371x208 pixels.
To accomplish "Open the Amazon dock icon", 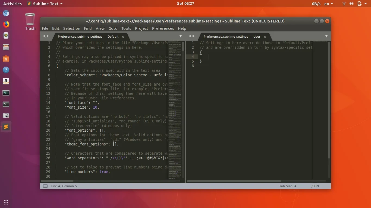I will [x=6, y=81].
